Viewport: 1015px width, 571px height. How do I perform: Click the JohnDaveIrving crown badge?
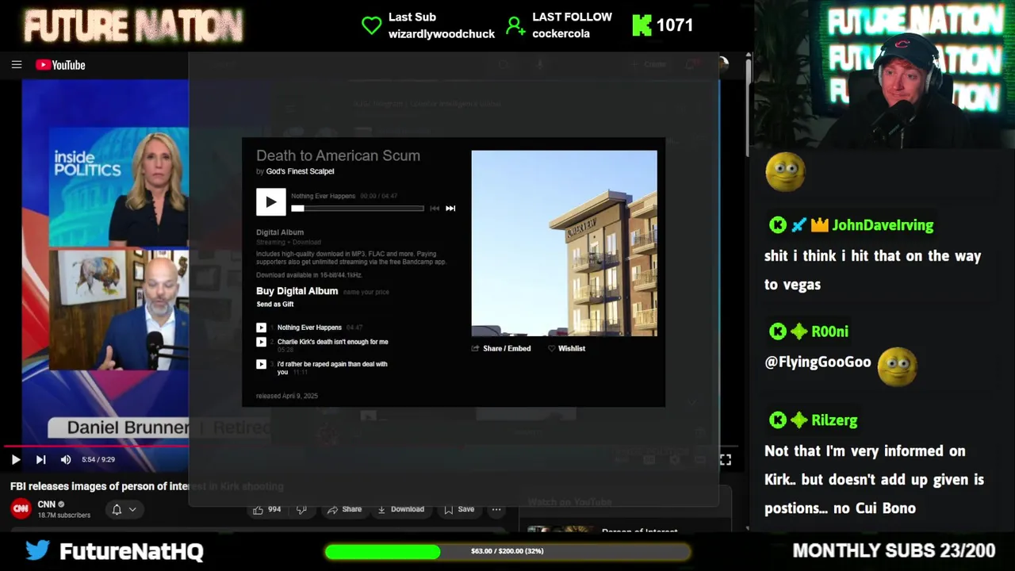coord(819,225)
